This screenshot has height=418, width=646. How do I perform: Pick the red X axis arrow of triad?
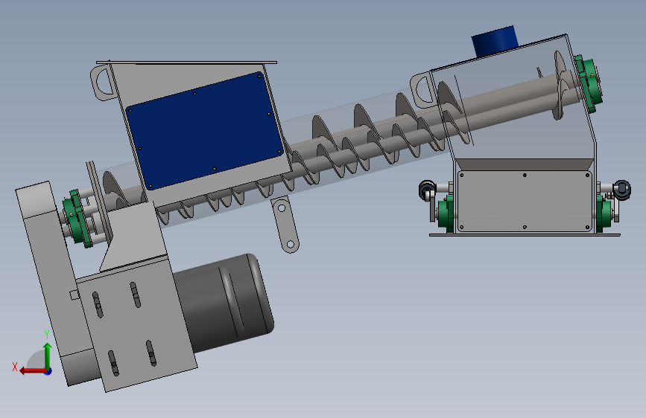click(x=33, y=370)
